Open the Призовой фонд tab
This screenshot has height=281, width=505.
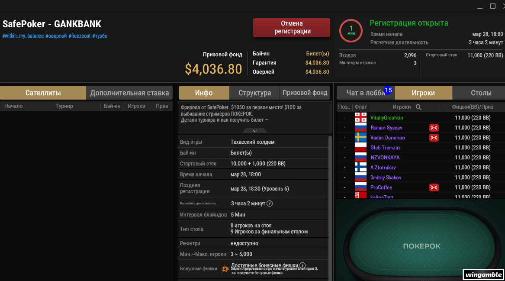coord(305,93)
